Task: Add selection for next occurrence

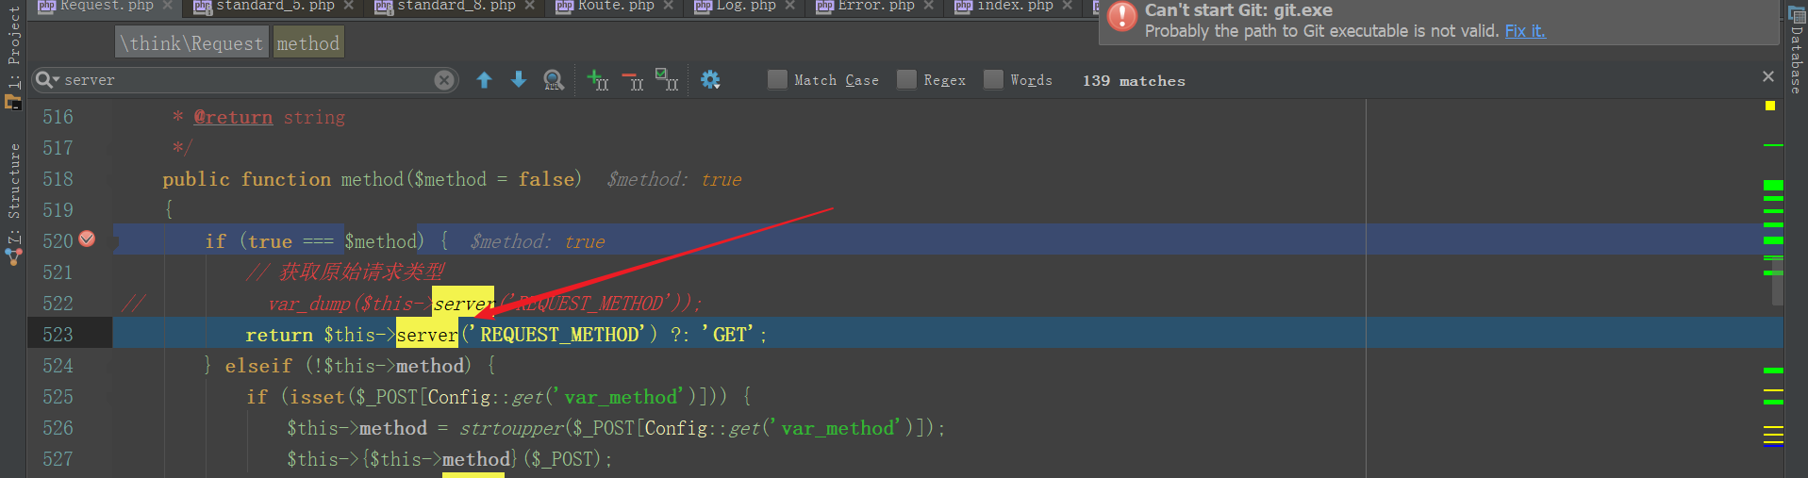Action: 598,80
